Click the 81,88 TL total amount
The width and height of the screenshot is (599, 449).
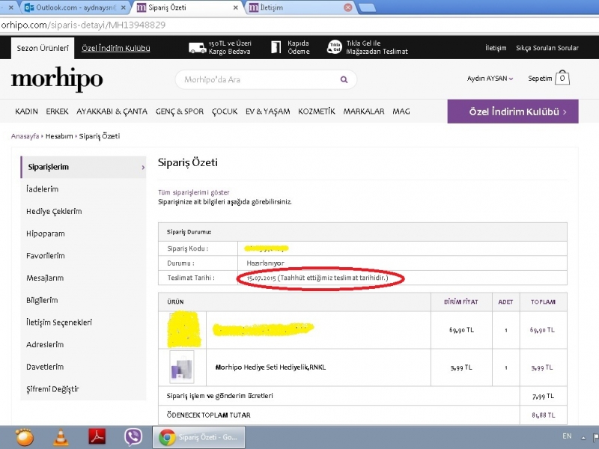click(x=544, y=415)
